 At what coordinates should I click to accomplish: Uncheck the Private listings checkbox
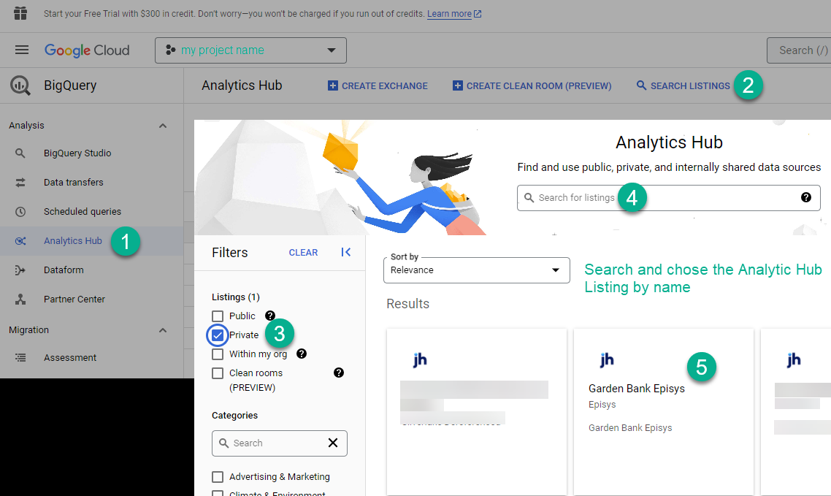click(218, 335)
